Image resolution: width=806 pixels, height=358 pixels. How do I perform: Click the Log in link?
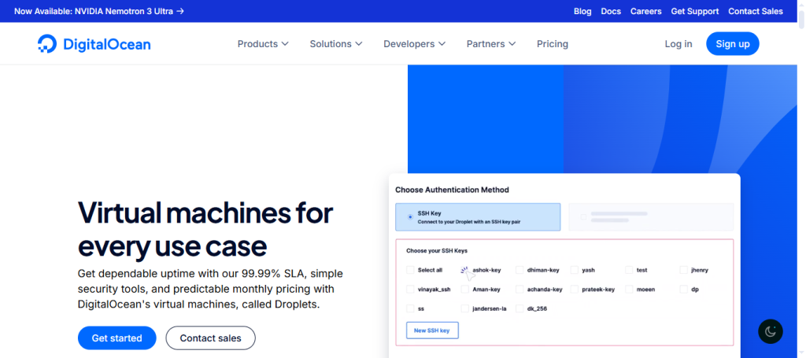point(678,44)
